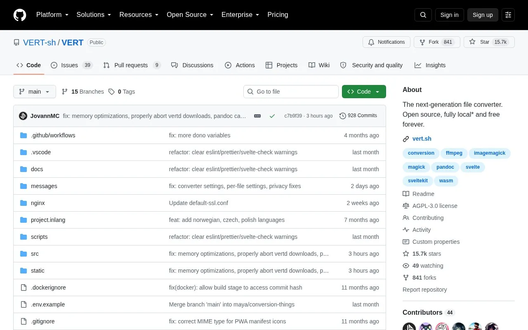The height and width of the screenshot is (330, 528).
Task: Open the Pull requests tab
Action: click(x=132, y=65)
